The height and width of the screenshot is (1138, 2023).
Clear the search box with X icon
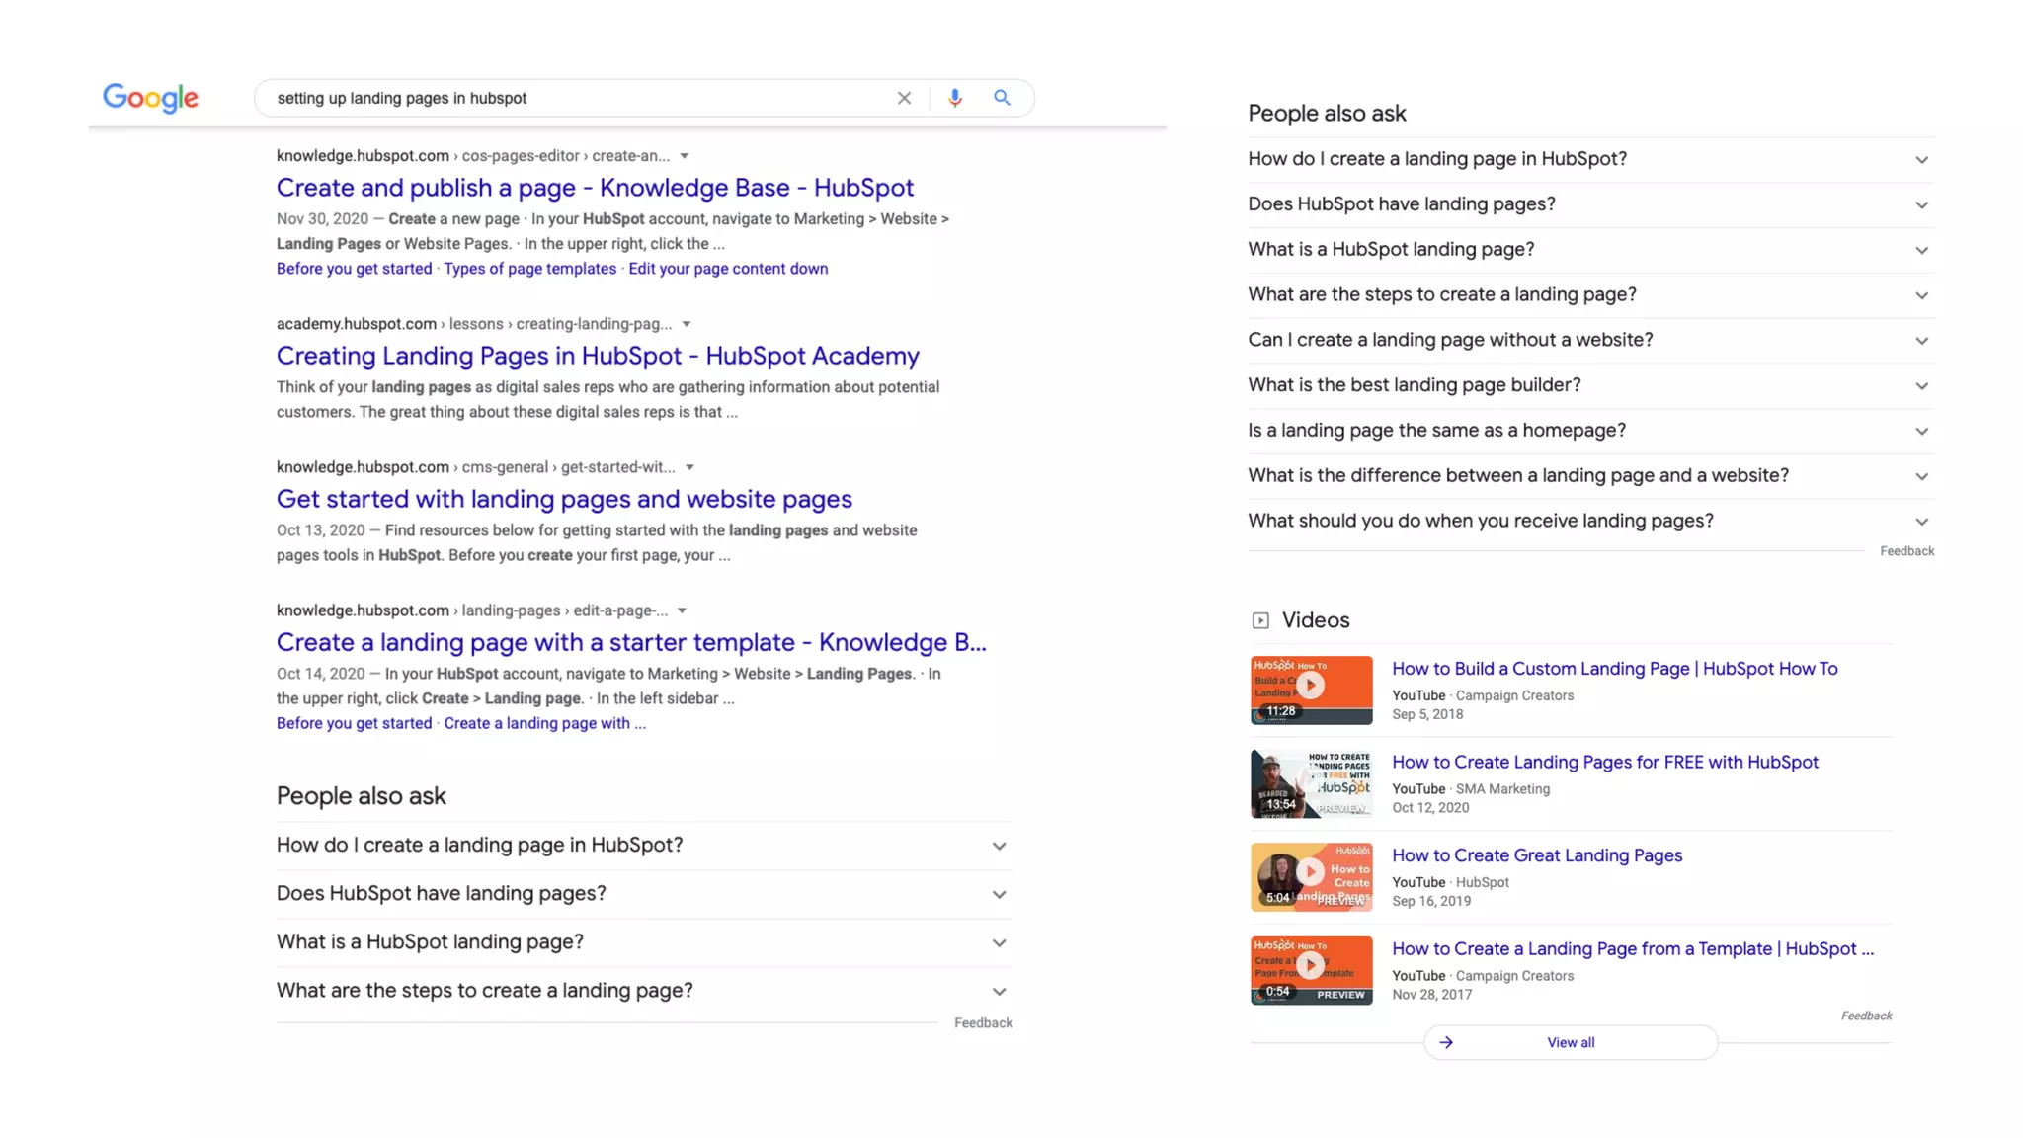tap(904, 98)
